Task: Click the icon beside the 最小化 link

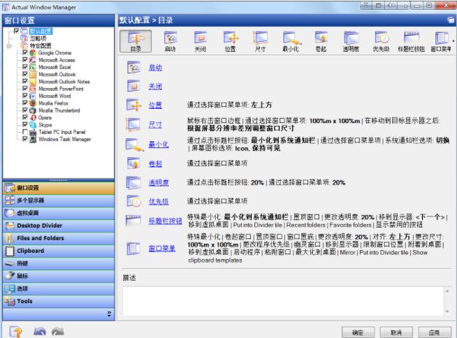Action: (x=134, y=145)
